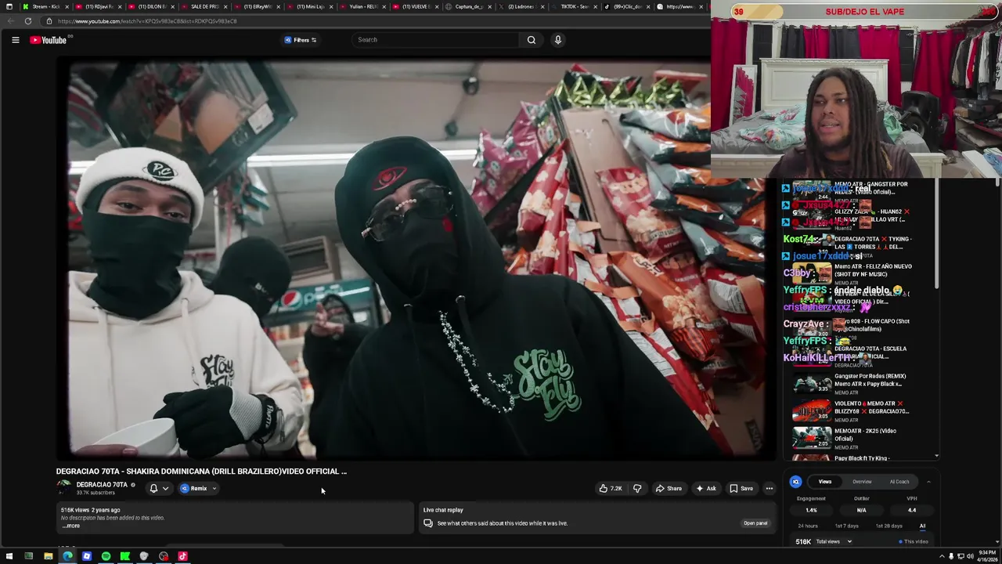Screen dimensions: 1002x564
Task: Toggle the channel notification bell
Action: click(x=153, y=489)
